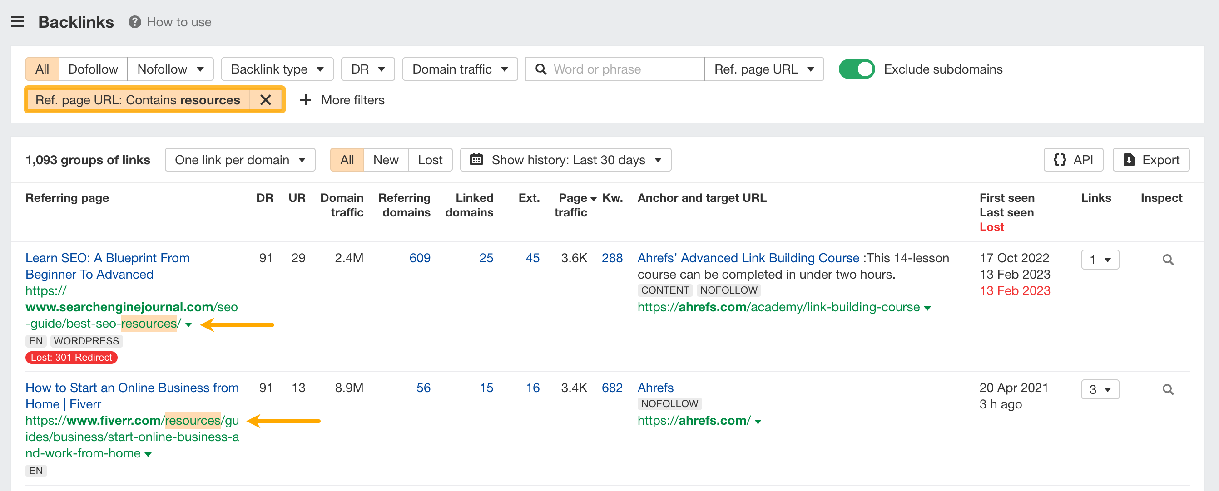The height and width of the screenshot is (491, 1219).
Task: Click the plus icon for More filters
Action: [306, 100]
